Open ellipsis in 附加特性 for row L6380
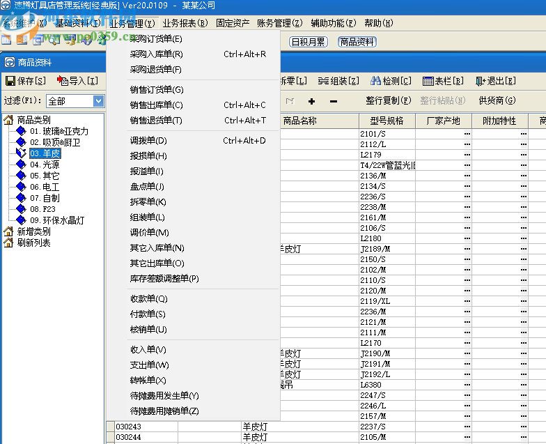Image resolution: width=546 pixels, height=444 pixels. (524, 385)
